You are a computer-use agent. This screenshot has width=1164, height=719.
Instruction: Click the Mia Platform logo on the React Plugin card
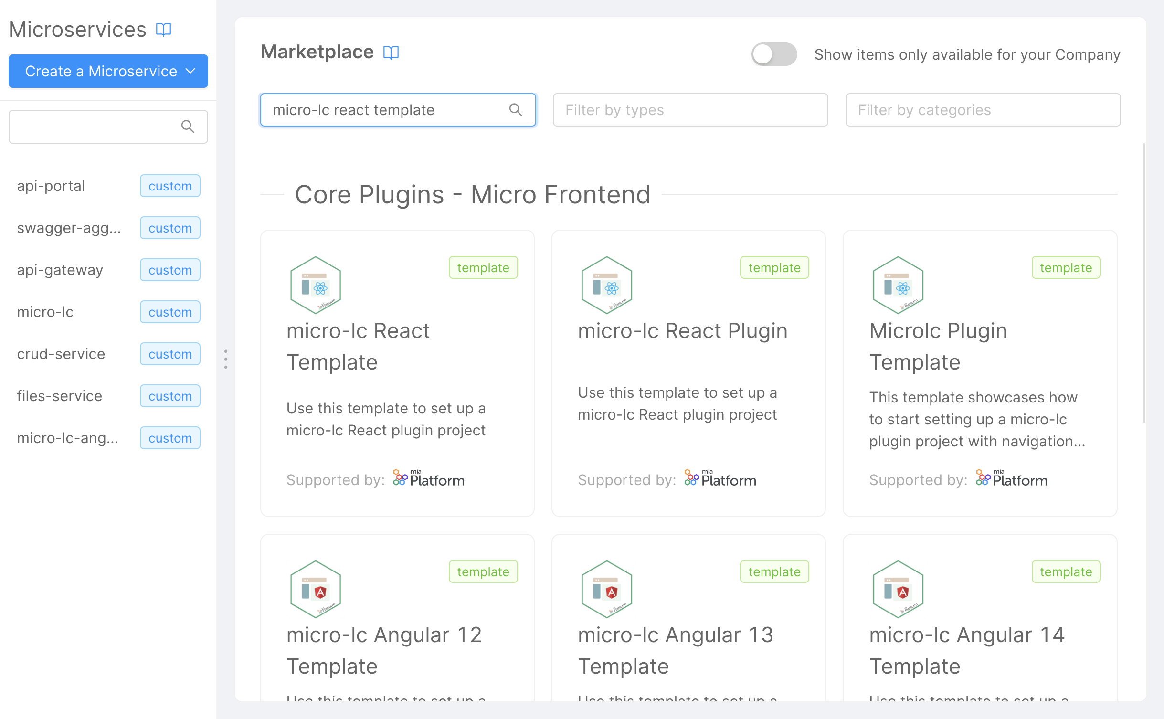pos(719,479)
